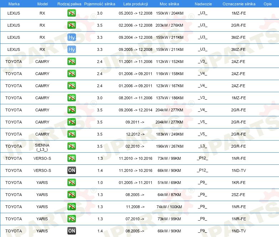Select the 183kW / 249KM cell
This screenshot has height=237, width=279.
(169, 134)
